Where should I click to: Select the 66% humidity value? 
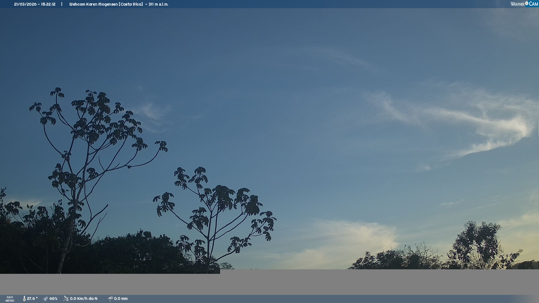[53, 299]
